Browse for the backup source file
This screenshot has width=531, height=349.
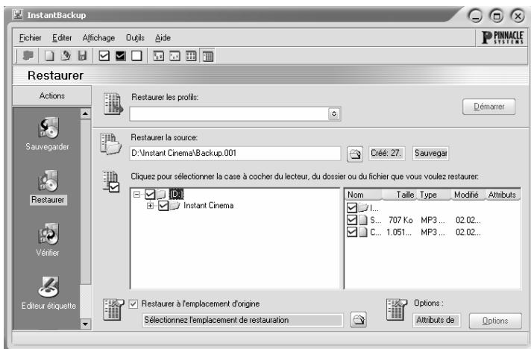point(355,154)
